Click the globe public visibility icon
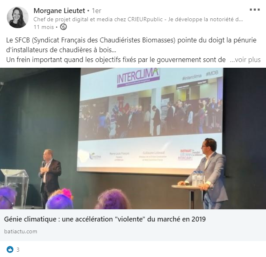This screenshot has width=266, height=257. tap(63, 27)
